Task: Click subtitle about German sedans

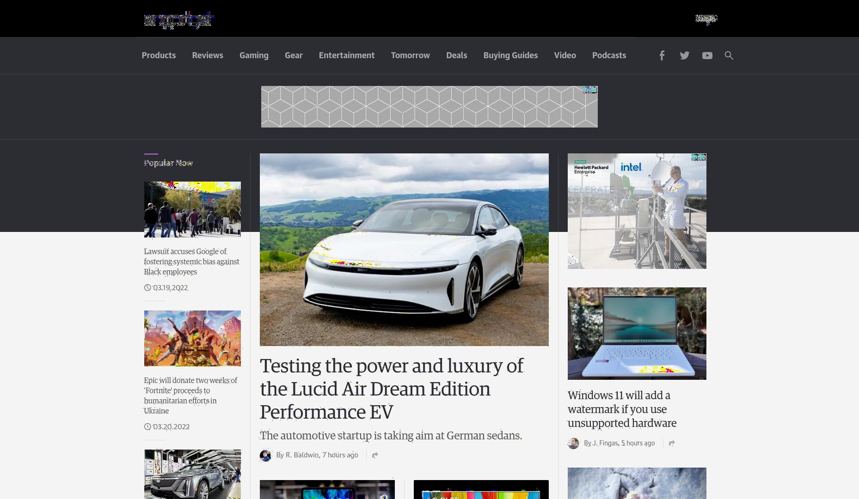Action: point(391,436)
